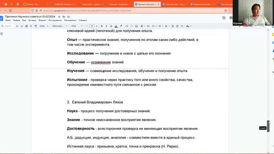This screenshot has height=154, width=274.
Task: Open the numbered list dropdown
Action: pos(167,26)
